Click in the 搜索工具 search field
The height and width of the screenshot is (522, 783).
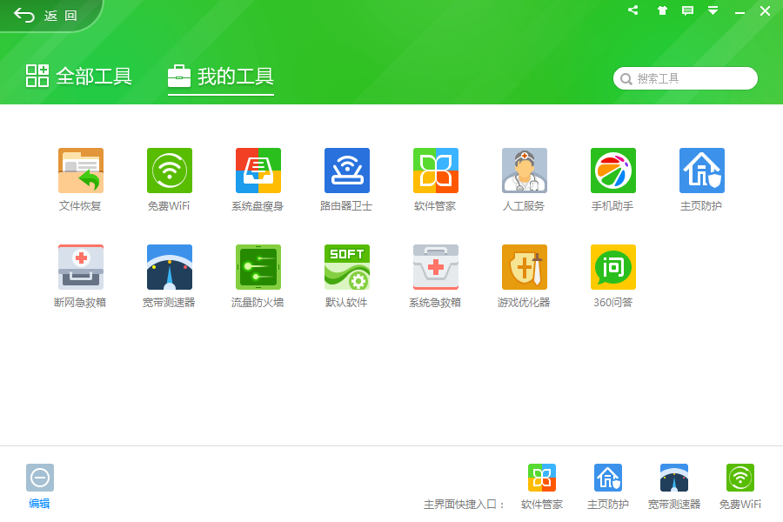click(686, 78)
